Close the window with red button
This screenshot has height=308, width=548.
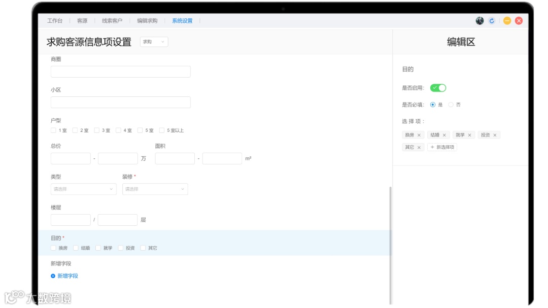pos(519,21)
